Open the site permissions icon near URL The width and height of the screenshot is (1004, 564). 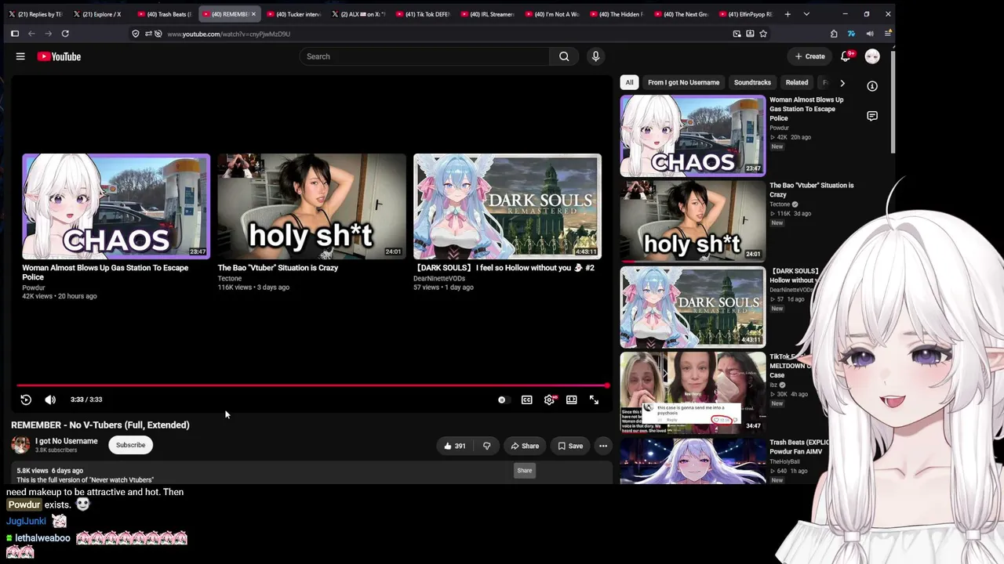pos(148,34)
